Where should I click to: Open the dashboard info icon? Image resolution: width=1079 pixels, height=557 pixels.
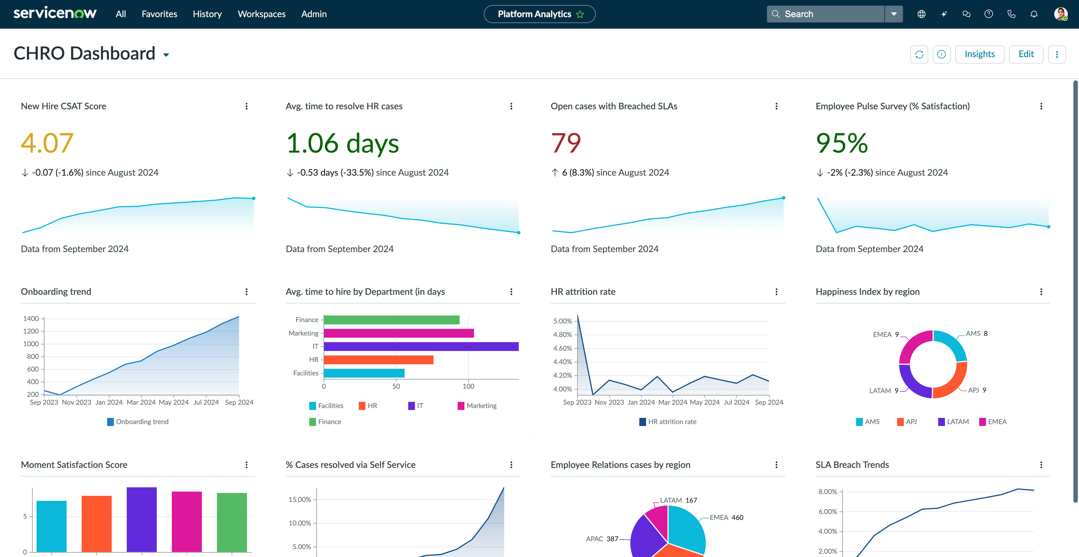[x=941, y=55]
